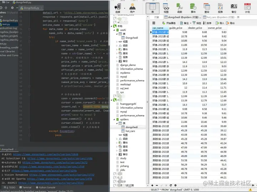Switch to the hot_cars @spiders tab
The height and width of the screenshot is (192, 257).
[221, 17]
